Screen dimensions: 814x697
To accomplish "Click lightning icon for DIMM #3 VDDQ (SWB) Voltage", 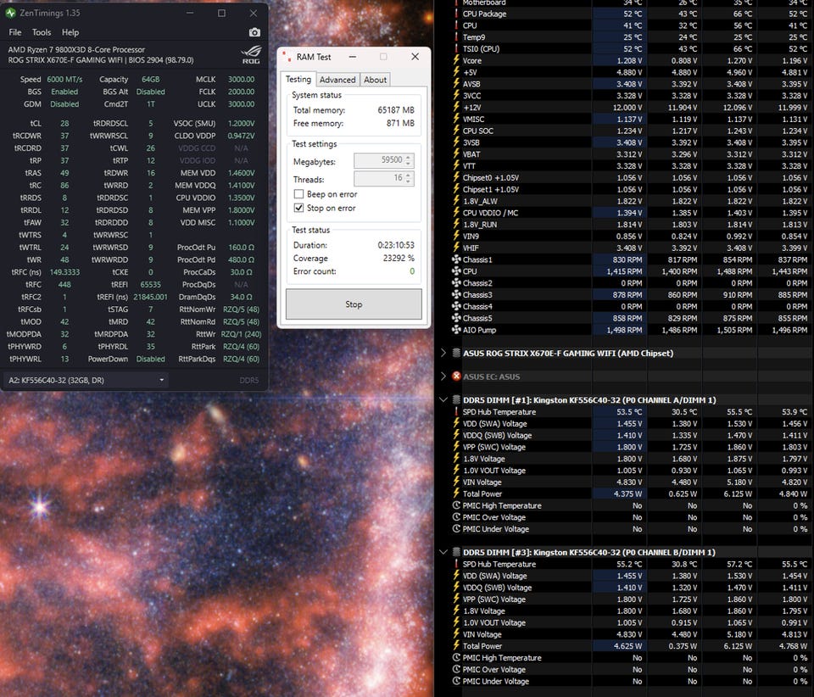I will point(456,587).
